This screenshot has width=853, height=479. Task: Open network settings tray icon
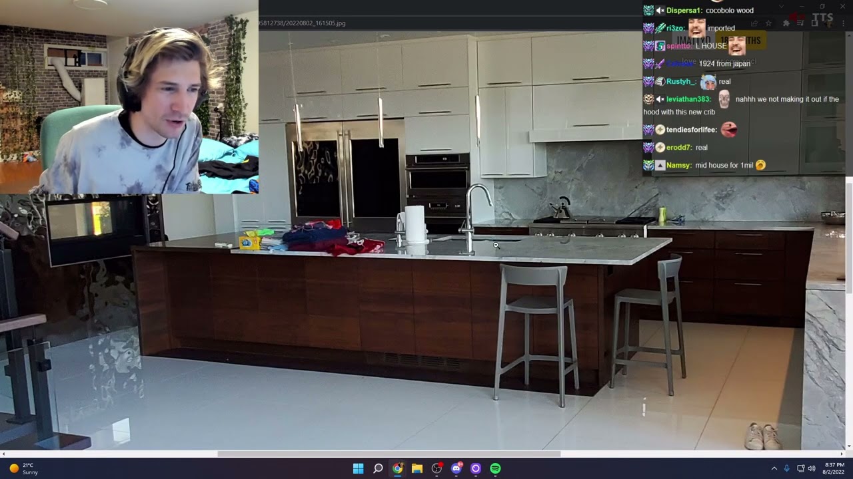click(x=800, y=468)
